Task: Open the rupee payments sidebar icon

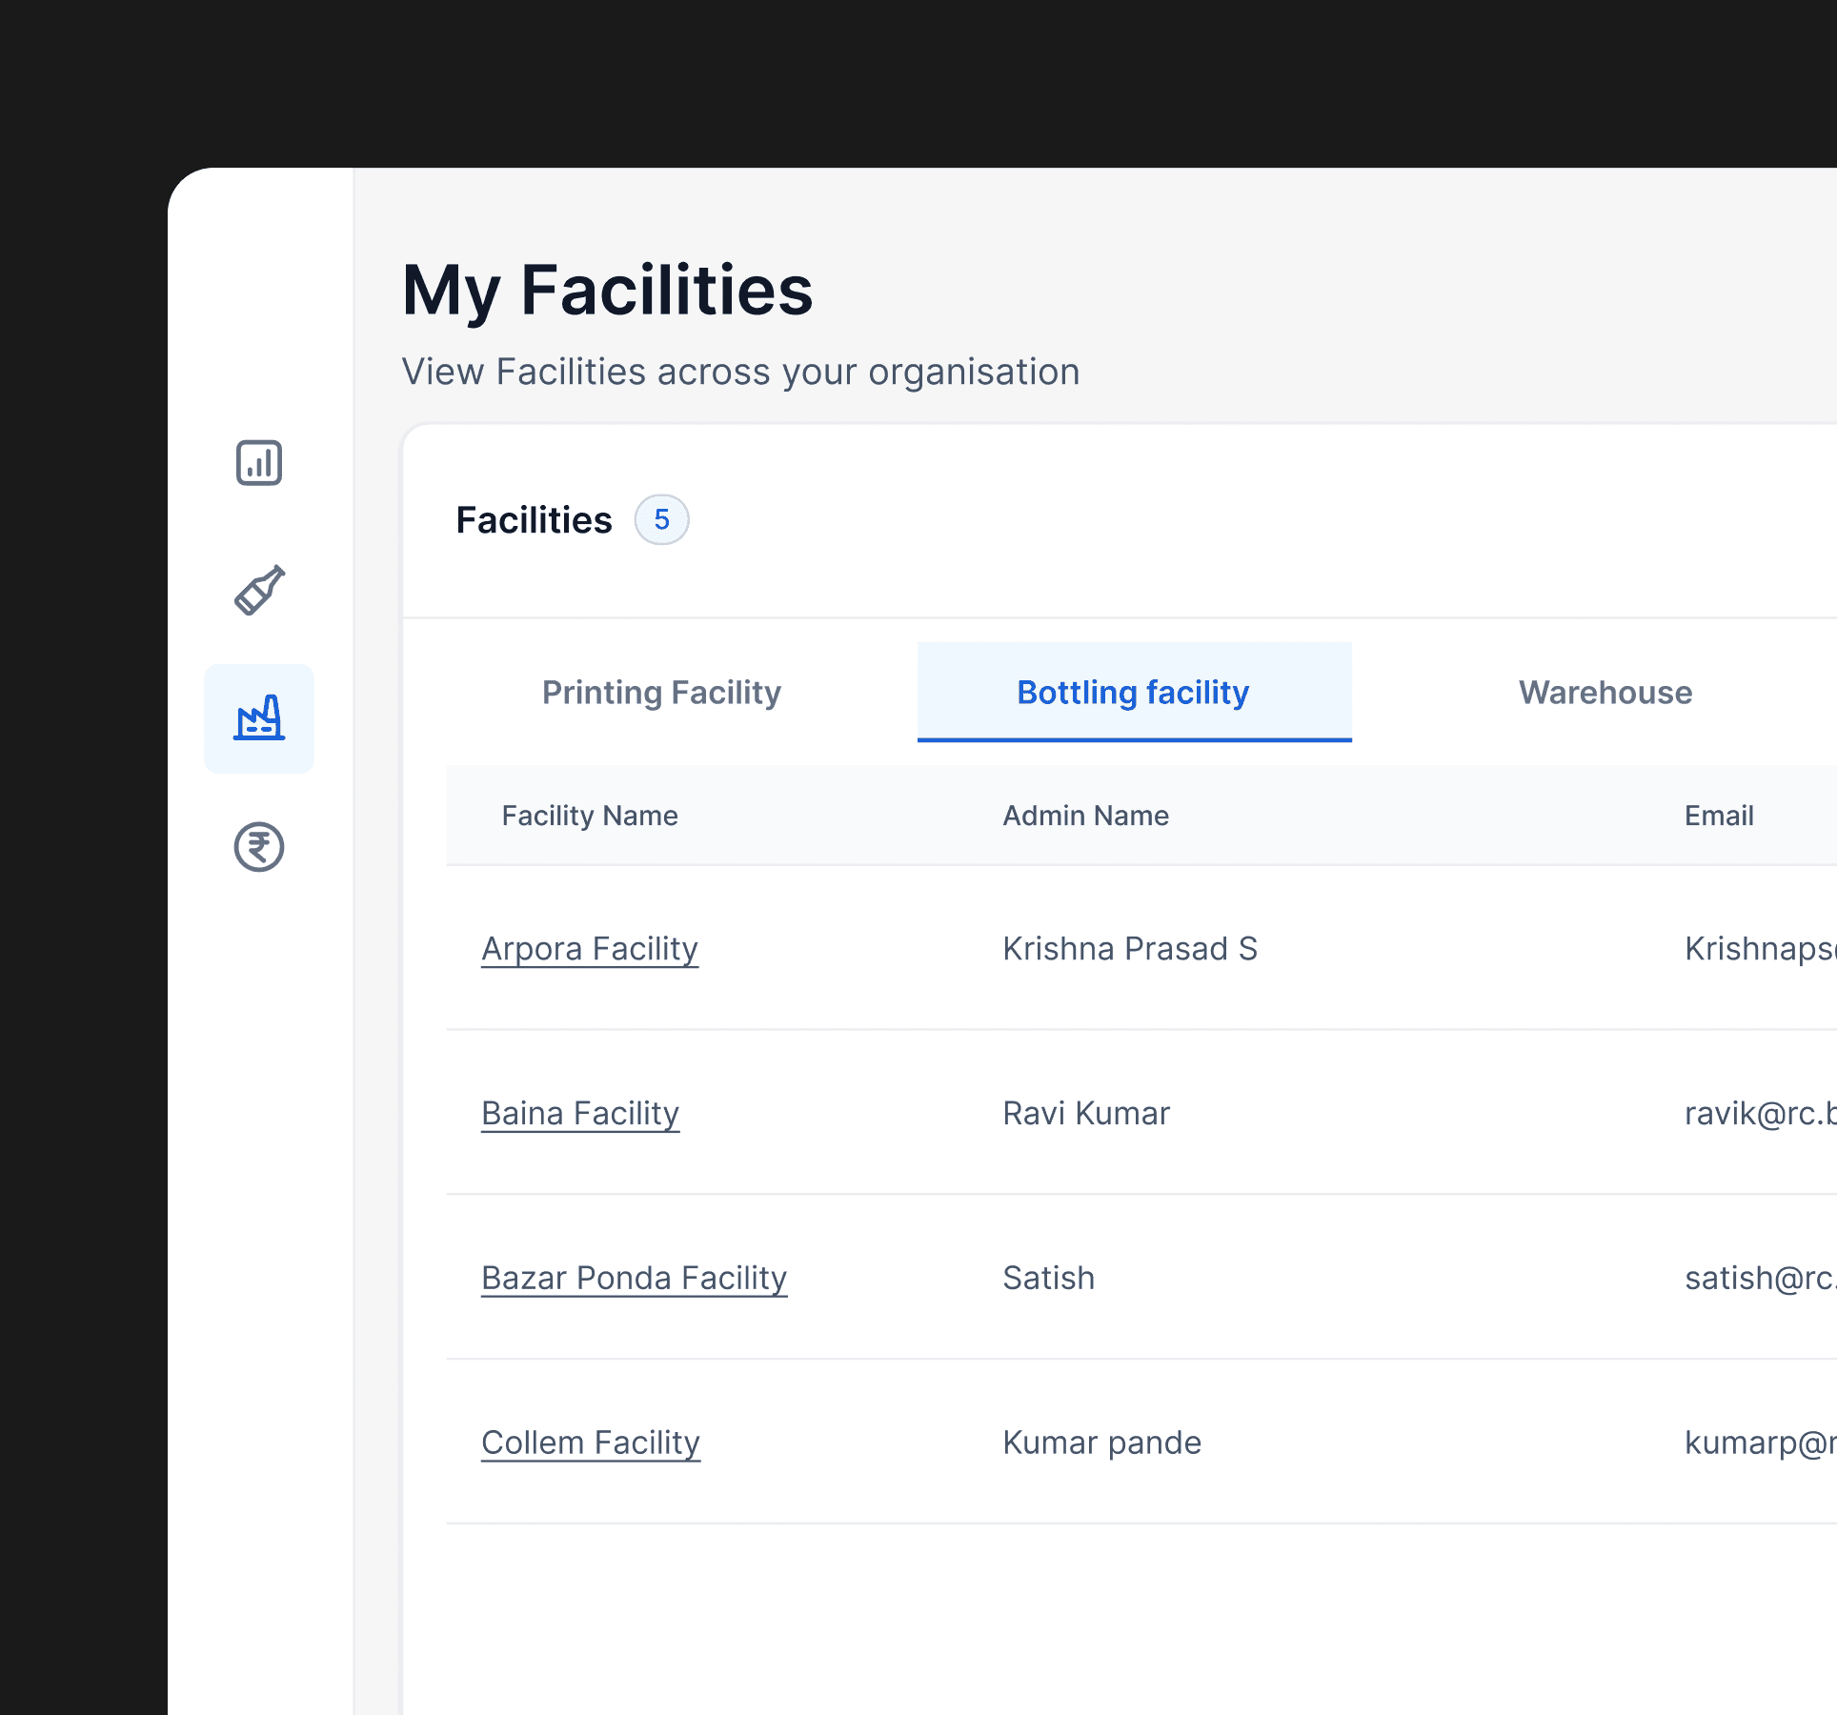Action: click(x=259, y=847)
